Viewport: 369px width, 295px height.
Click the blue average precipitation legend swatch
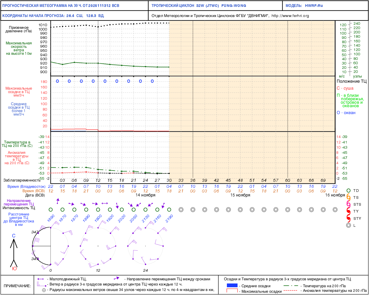tap(232, 285)
